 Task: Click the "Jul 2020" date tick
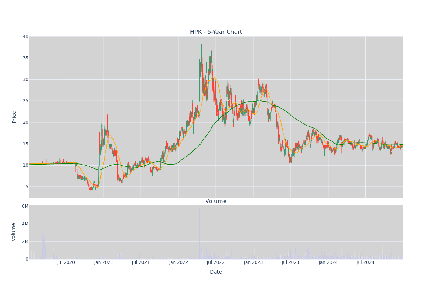[x=66, y=262]
